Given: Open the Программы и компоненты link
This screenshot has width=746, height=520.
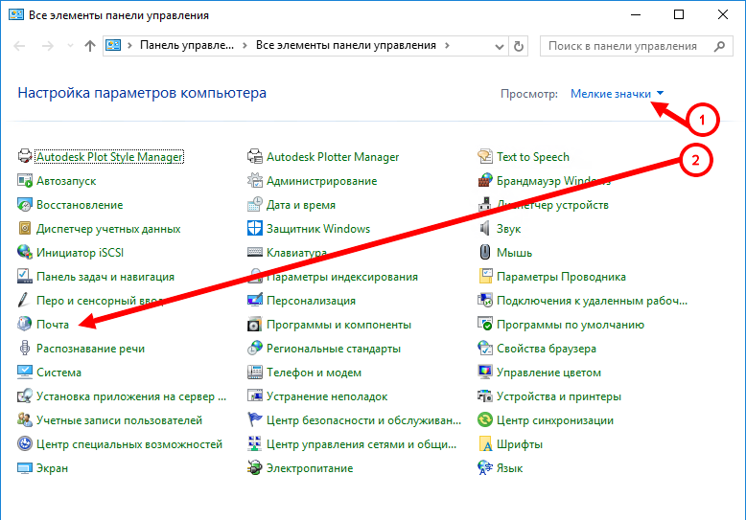Looking at the screenshot, I should coord(338,325).
